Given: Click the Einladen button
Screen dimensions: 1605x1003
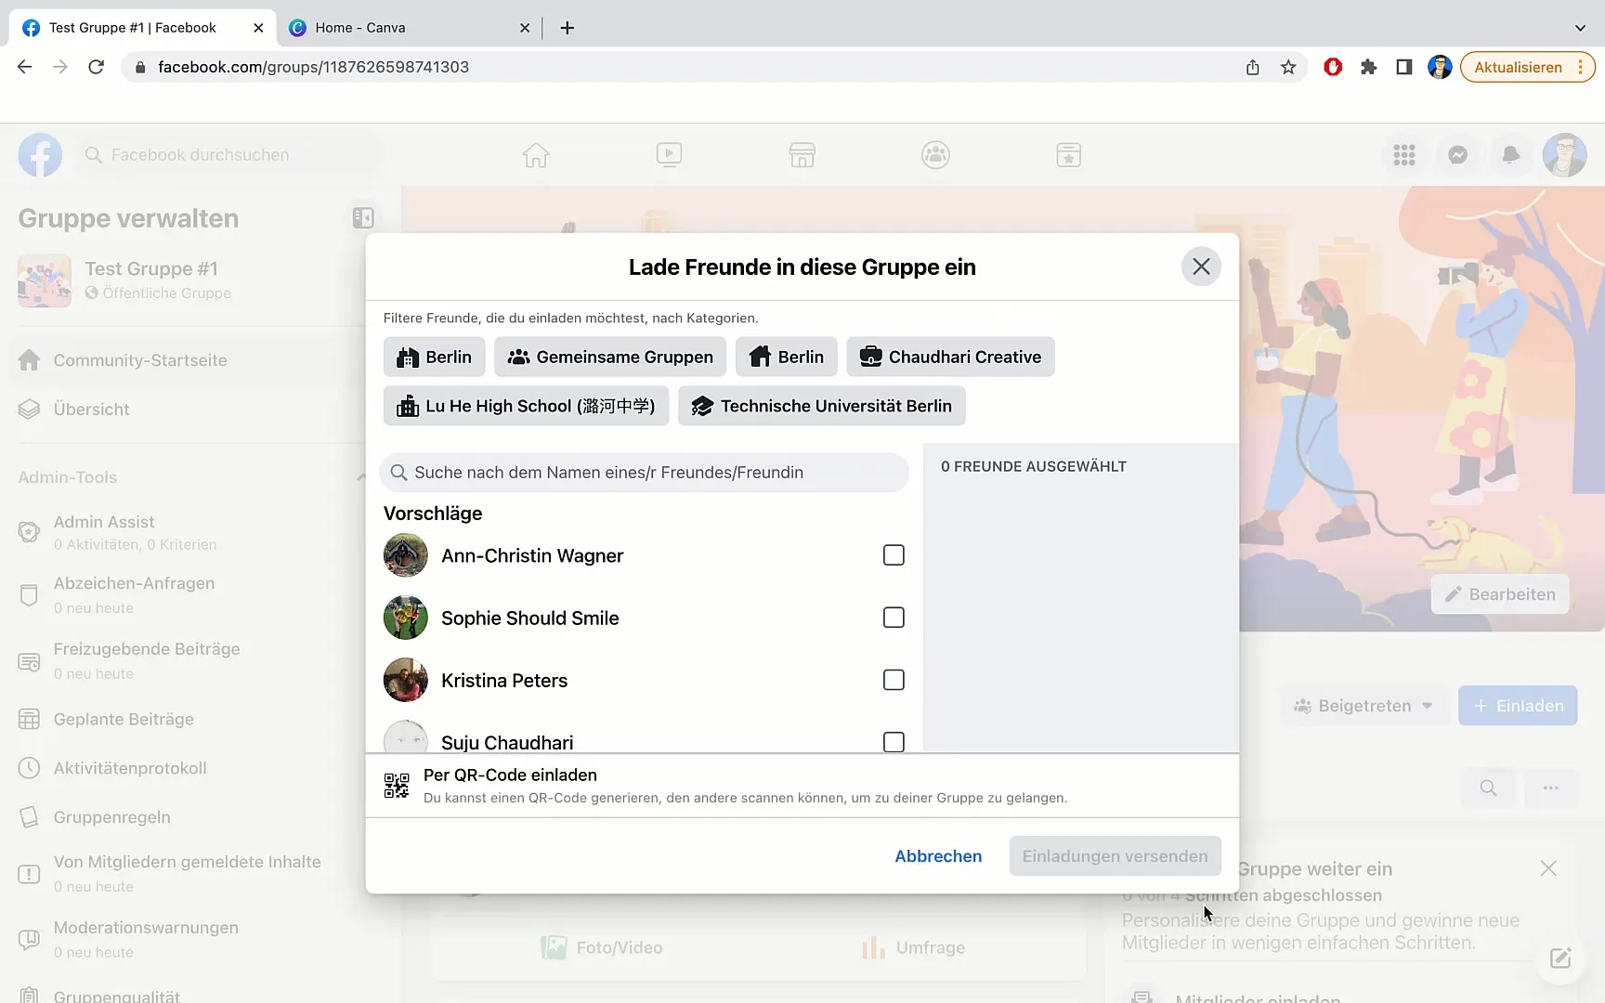Looking at the screenshot, I should [1518, 706].
